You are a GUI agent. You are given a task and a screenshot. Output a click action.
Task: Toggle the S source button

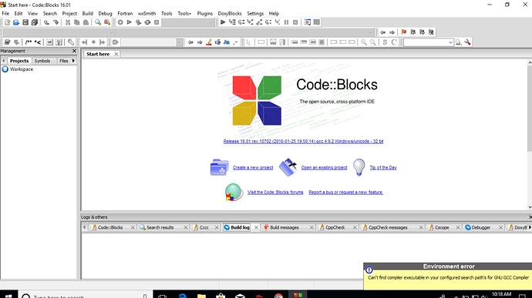(x=385, y=42)
